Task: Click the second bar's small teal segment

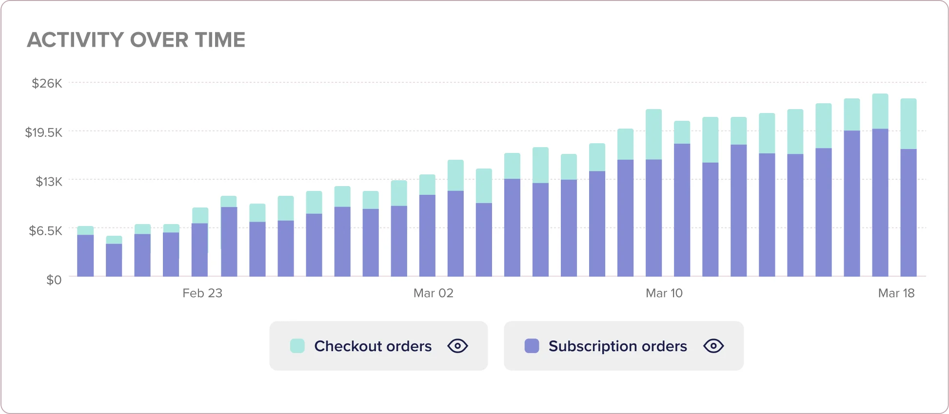Action: coord(114,240)
